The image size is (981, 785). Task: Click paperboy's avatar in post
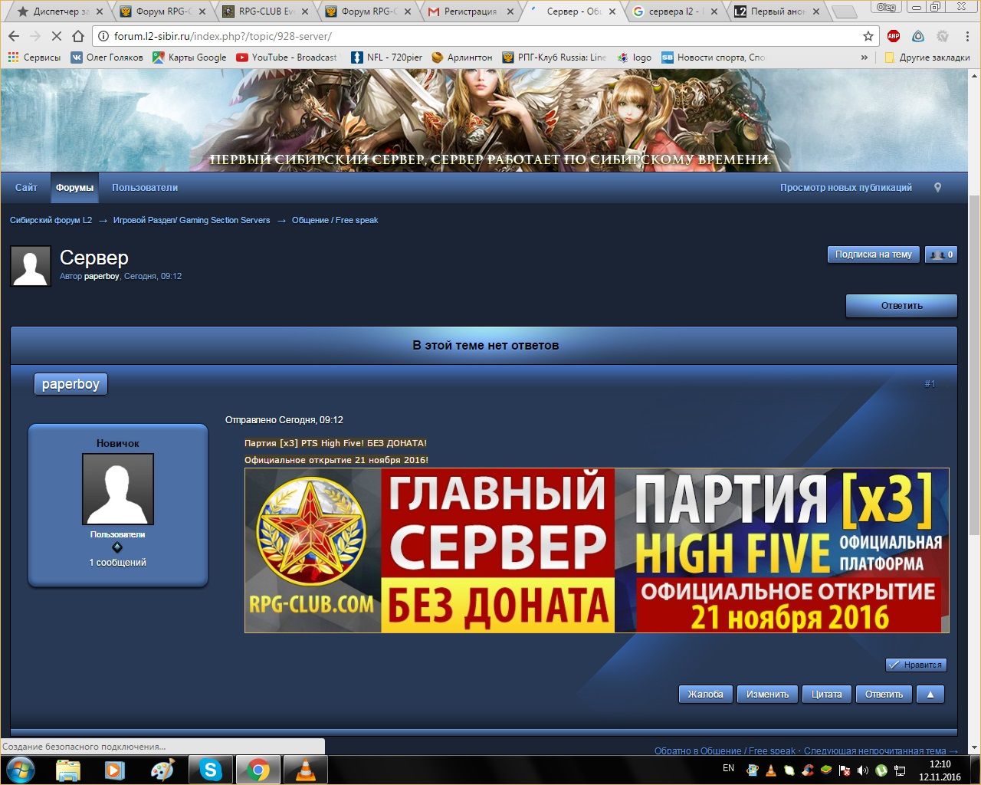tap(118, 489)
